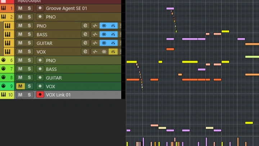The image size is (259, 146).
Task: Open channel settings (e) for nested PNO
Action: 85,26
